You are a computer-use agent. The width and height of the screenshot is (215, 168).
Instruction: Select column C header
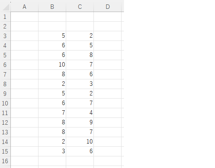coord(80,7)
